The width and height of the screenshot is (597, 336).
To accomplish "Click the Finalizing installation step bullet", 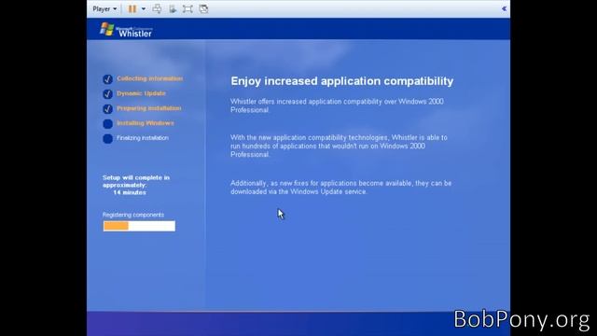I will (108, 139).
